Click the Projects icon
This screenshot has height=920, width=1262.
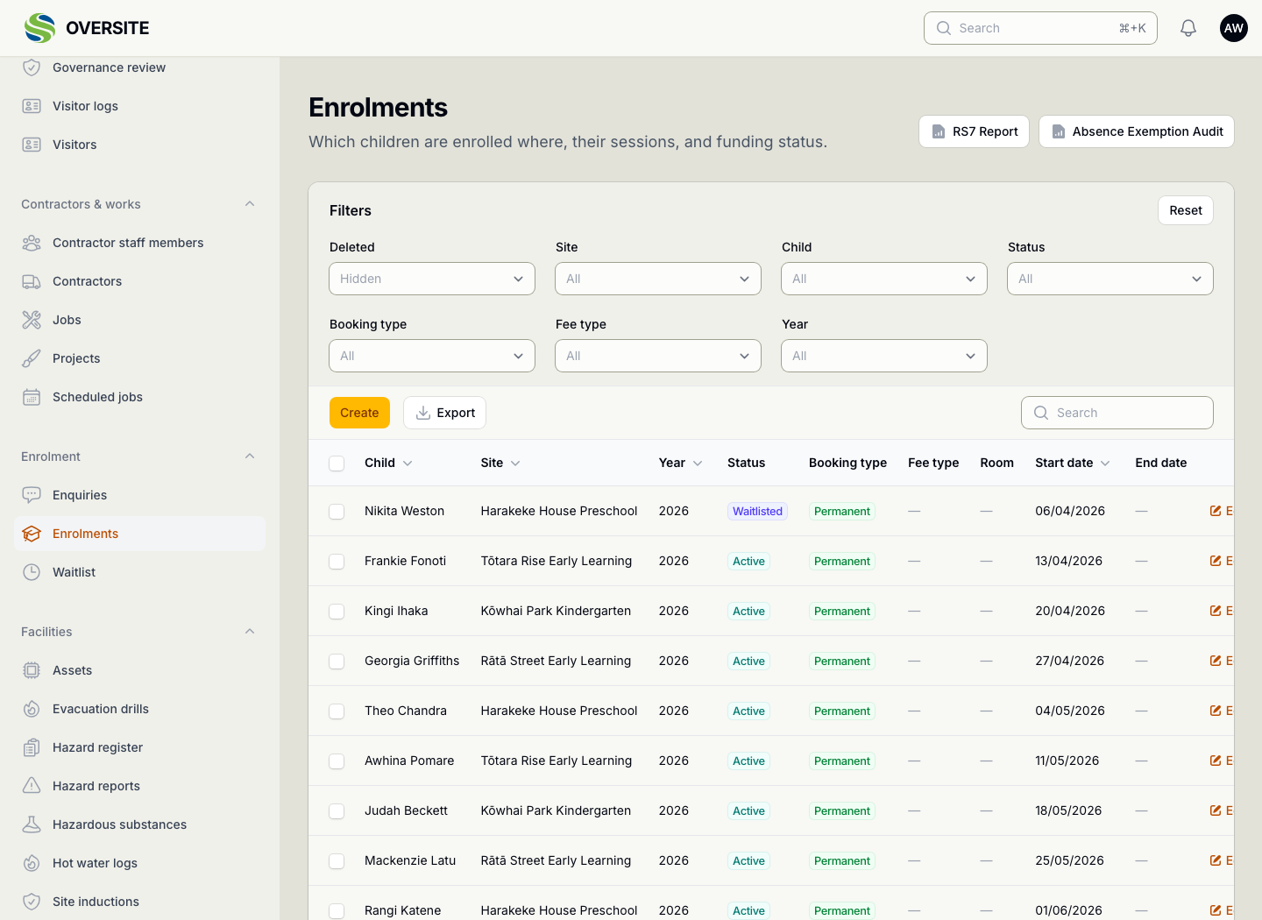coord(32,358)
